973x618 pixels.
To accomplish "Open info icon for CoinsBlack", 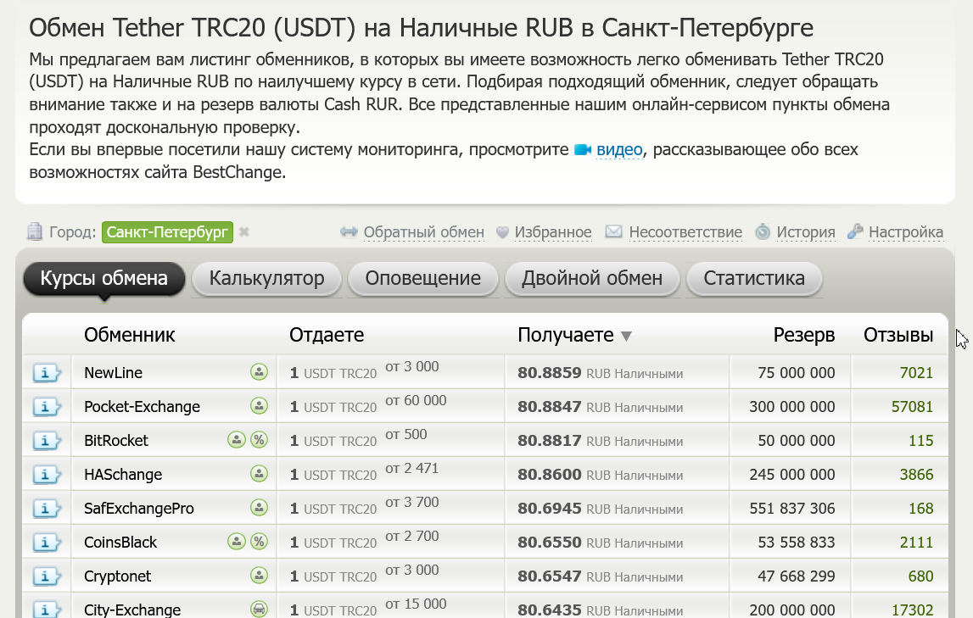I will (47, 543).
